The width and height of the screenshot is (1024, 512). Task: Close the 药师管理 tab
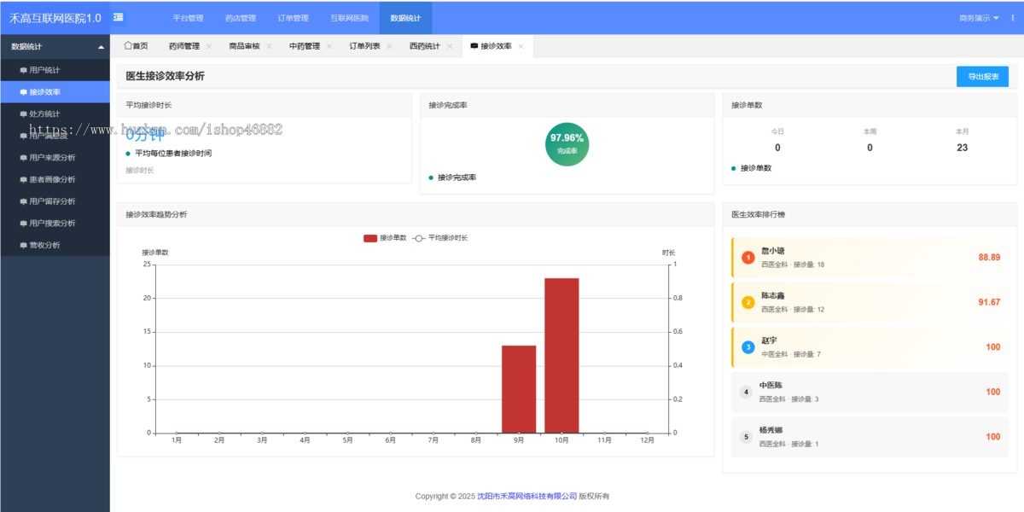[x=208, y=46]
